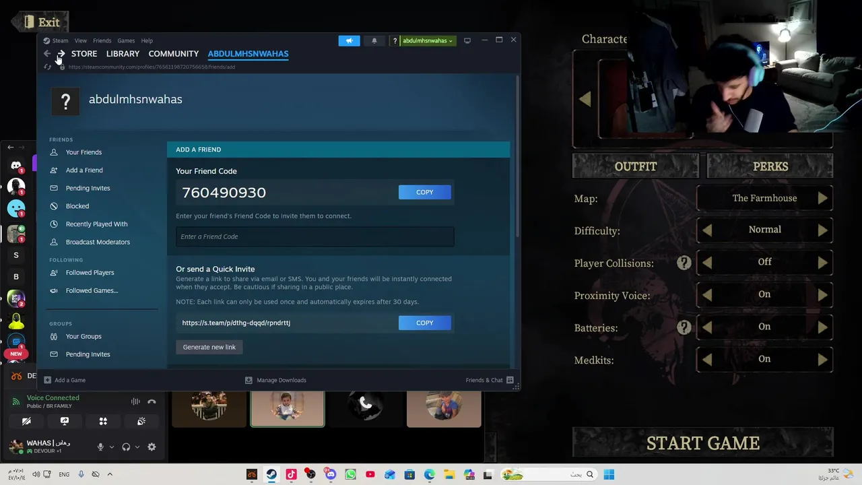The image size is (862, 485).
Task: Toggle Batteries with right arrow
Action: 822,327
